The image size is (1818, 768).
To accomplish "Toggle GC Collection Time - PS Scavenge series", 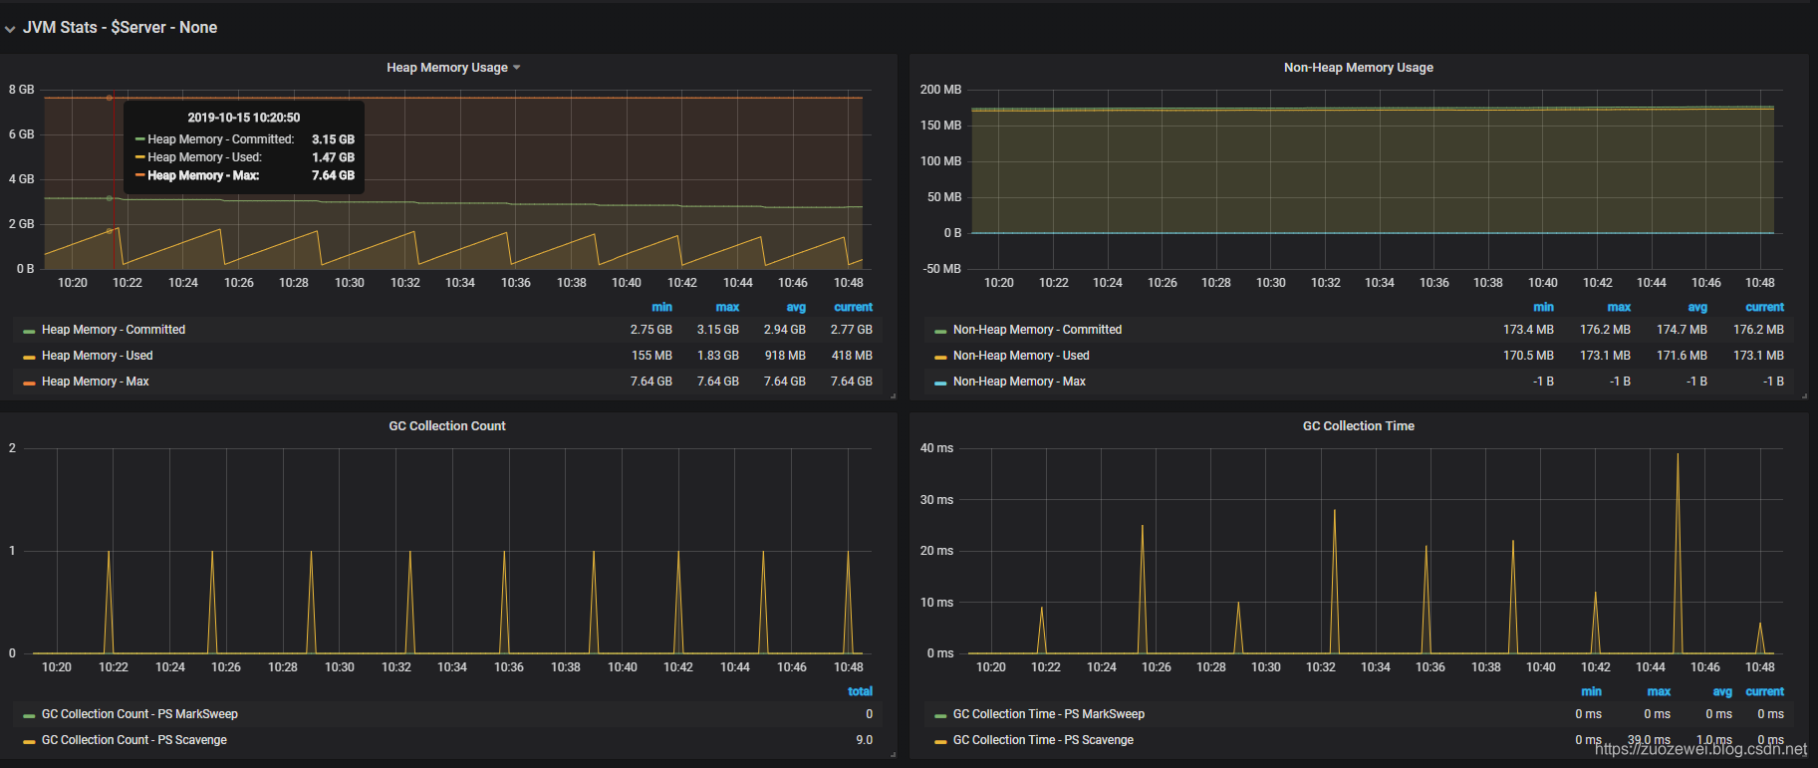I will [x=1043, y=740].
